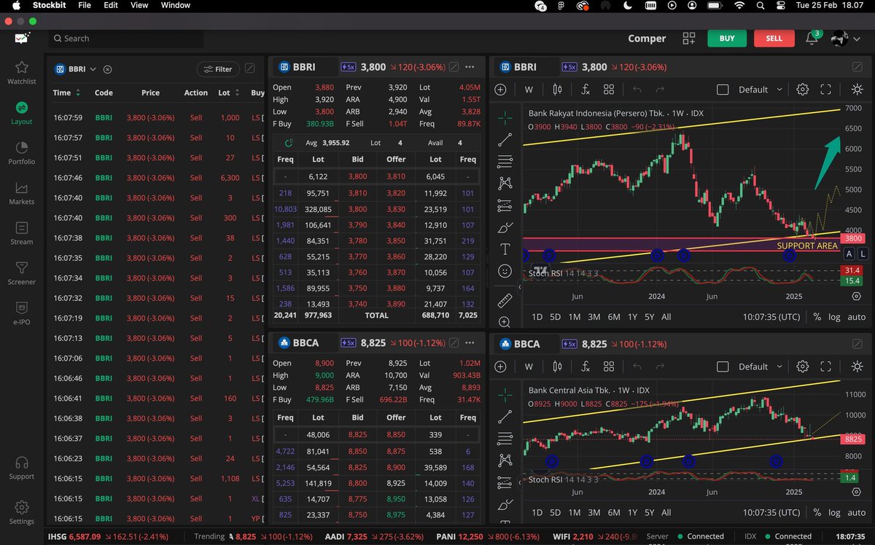
Task: Open the Portfolio pie icon in sidebar
Action: [x=22, y=148]
